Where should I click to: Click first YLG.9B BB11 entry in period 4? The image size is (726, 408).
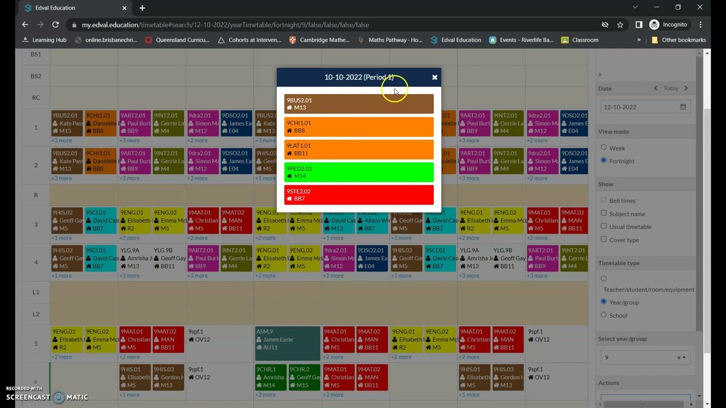coord(168,258)
